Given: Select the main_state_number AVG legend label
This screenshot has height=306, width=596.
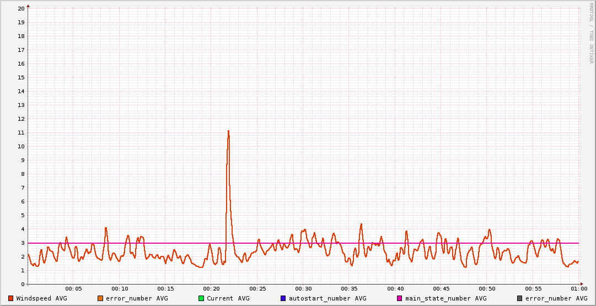Looking at the screenshot, I should (x=446, y=298).
